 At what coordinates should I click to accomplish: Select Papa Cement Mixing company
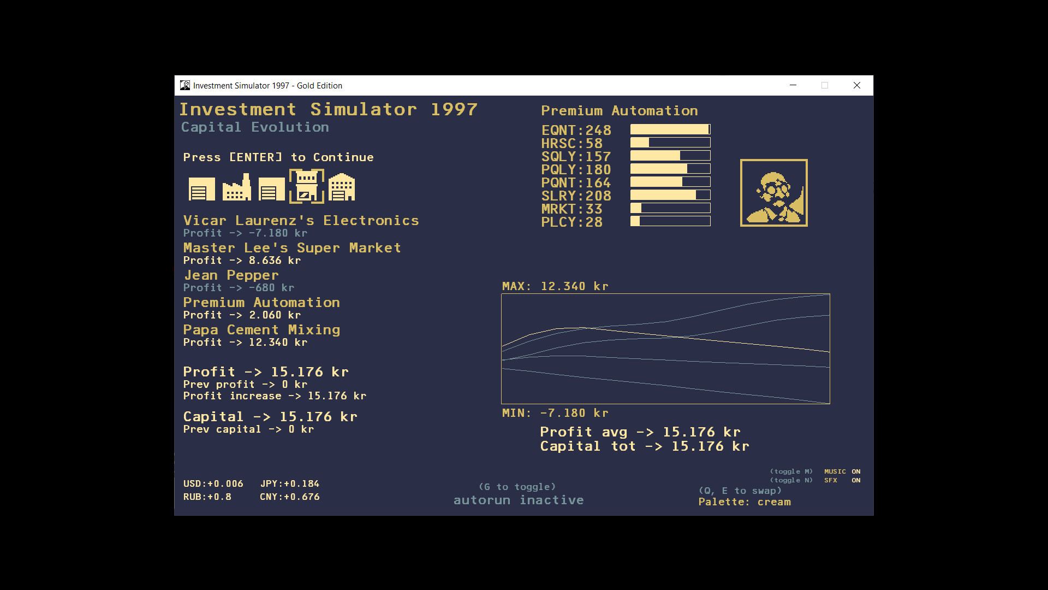(x=261, y=329)
